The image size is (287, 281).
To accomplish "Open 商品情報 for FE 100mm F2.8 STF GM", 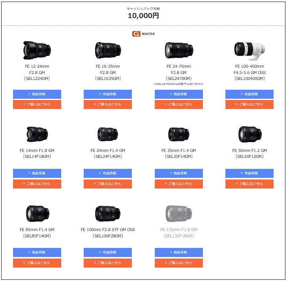I will [108, 252].
